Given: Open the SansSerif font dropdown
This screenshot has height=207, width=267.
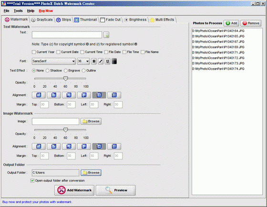Looking at the screenshot, I should click(54, 61).
